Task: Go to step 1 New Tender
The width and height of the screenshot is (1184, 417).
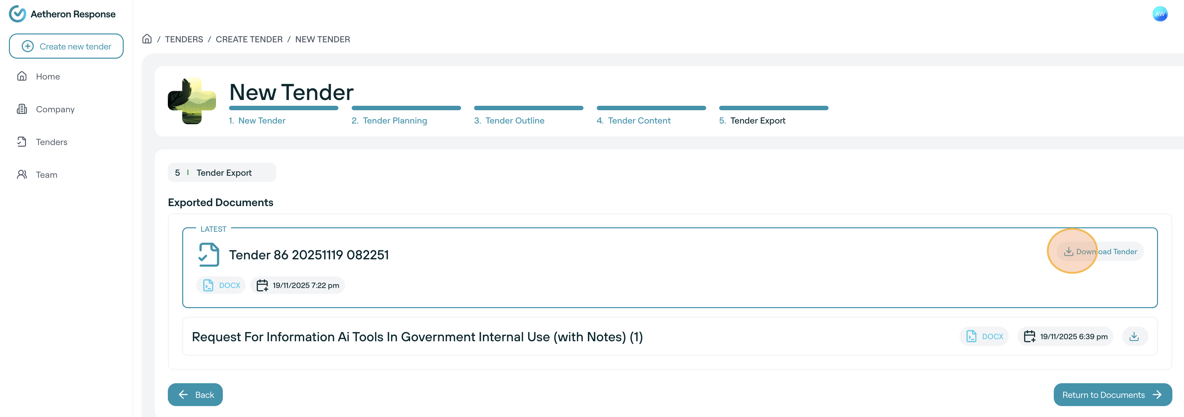Action: tap(261, 120)
